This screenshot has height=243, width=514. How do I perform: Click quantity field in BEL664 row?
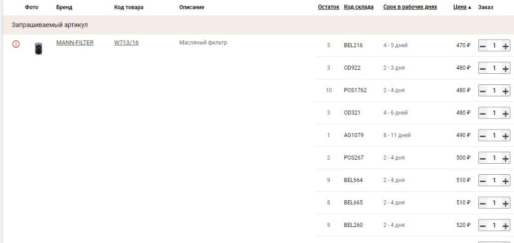tap(494, 181)
